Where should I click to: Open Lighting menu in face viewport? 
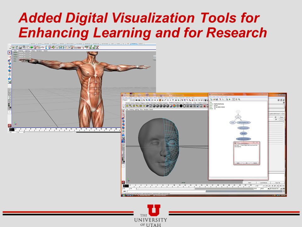pos(137,109)
